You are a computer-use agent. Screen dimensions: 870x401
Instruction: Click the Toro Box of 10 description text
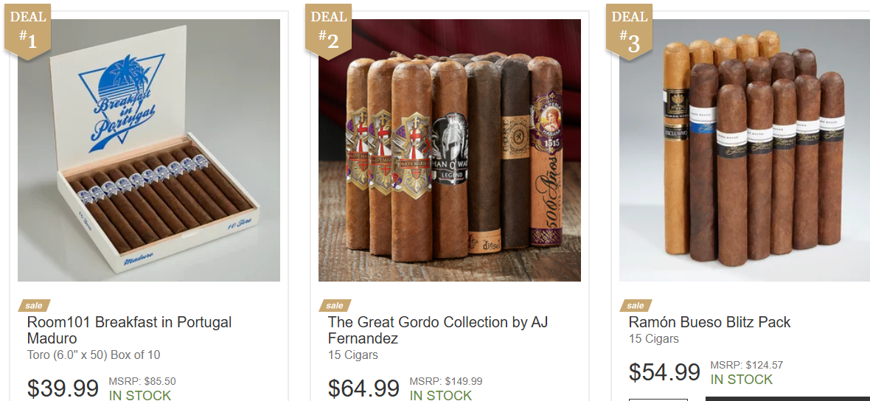[x=93, y=355]
